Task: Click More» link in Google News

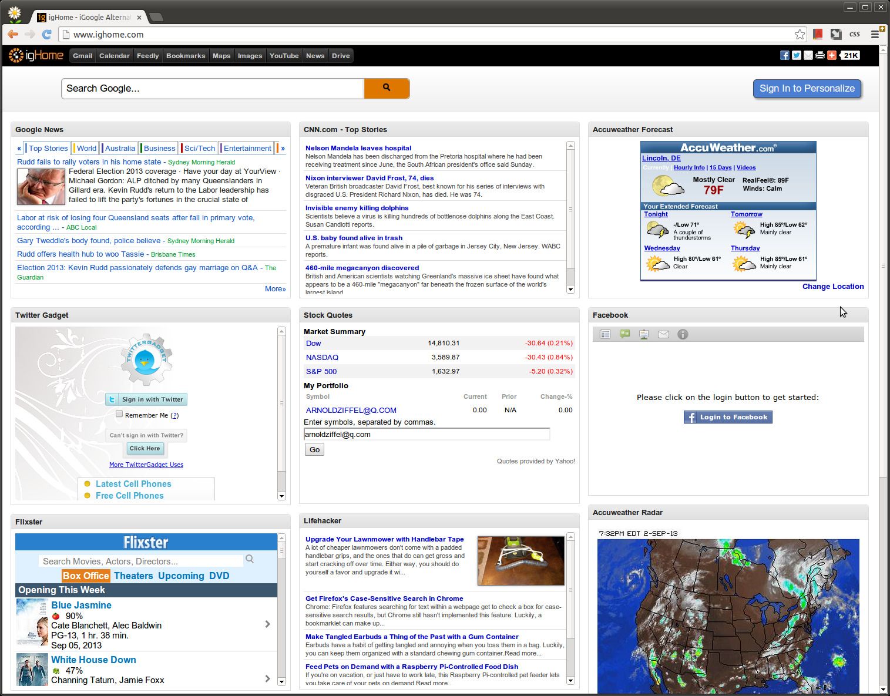Action: point(276,289)
